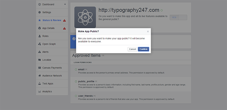
Task: Toggle the YES public availability switch
Action: [x=178, y=17]
